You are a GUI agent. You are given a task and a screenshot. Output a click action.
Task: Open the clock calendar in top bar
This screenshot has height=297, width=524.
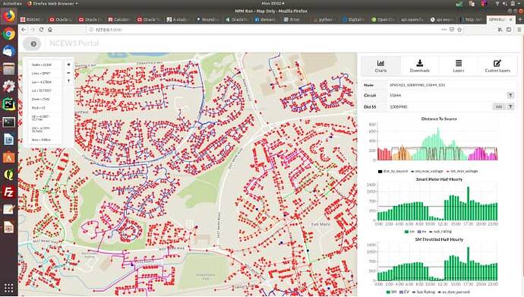[273, 3]
